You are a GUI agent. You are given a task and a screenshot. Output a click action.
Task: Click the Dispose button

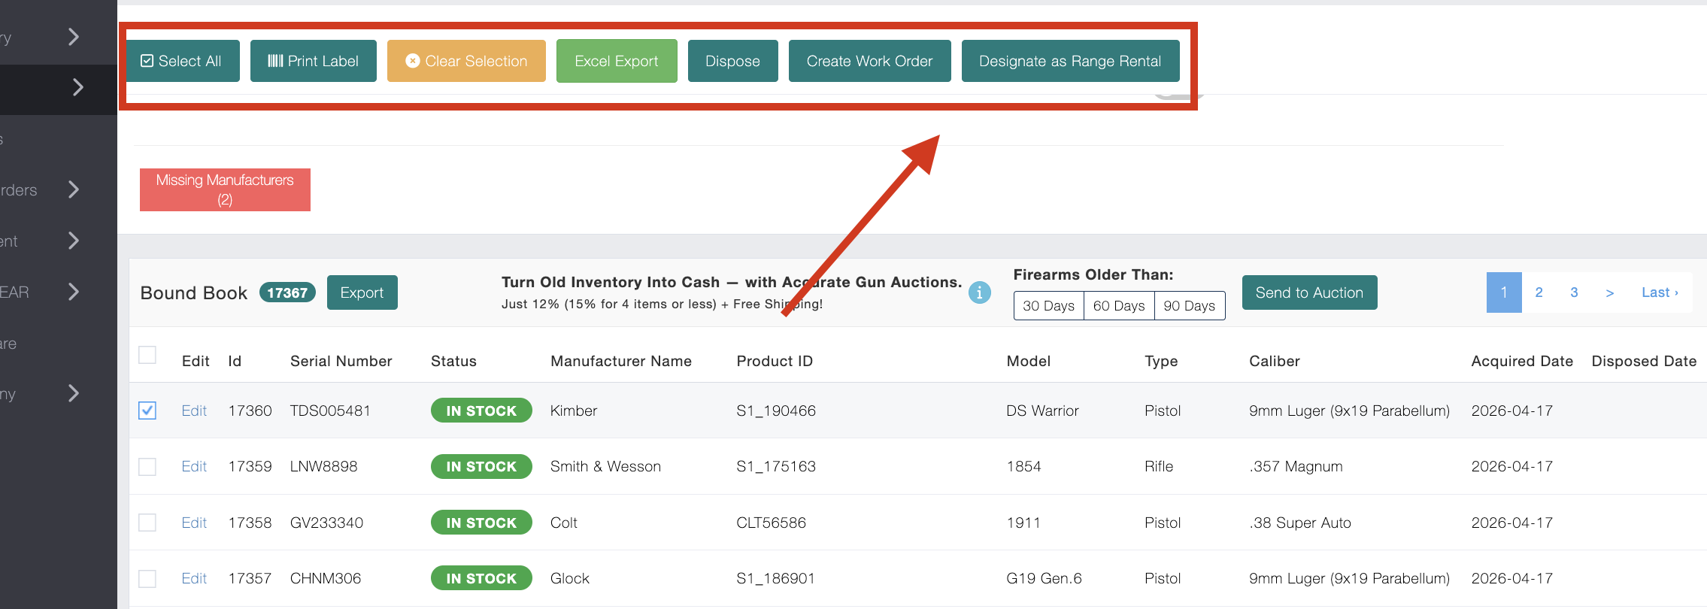[x=733, y=61]
